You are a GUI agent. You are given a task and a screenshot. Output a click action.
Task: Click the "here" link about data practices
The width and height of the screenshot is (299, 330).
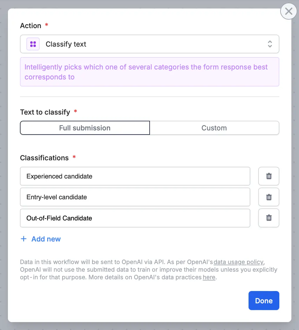point(209,277)
